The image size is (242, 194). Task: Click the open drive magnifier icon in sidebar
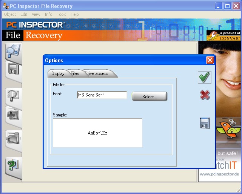[x=13, y=51]
